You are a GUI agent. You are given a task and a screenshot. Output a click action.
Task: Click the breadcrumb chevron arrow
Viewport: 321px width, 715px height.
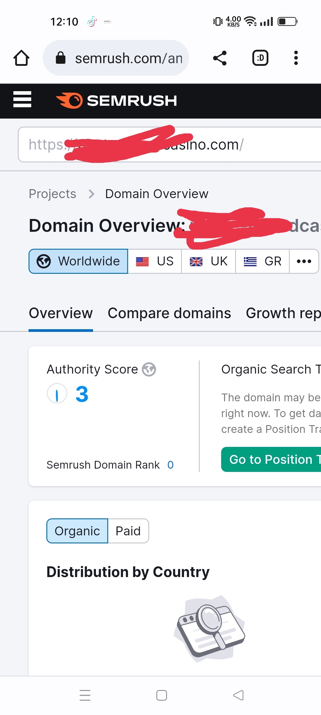[91, 194]
